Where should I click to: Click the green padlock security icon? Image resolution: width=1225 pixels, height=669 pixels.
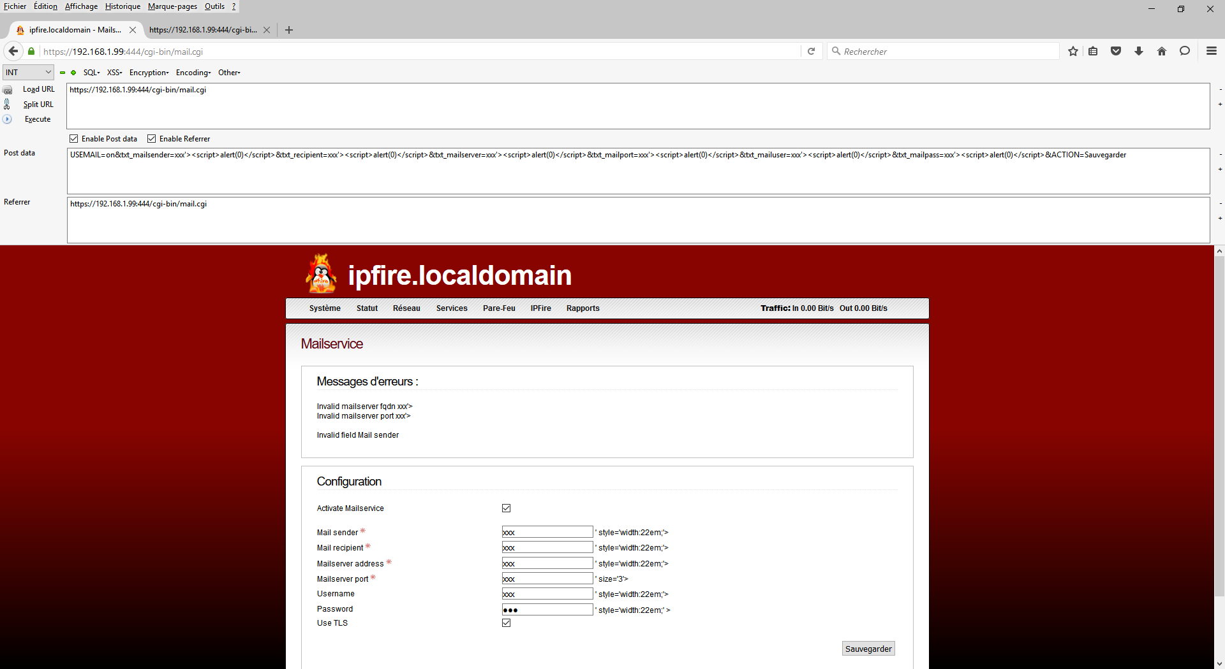tap(31, 51)
